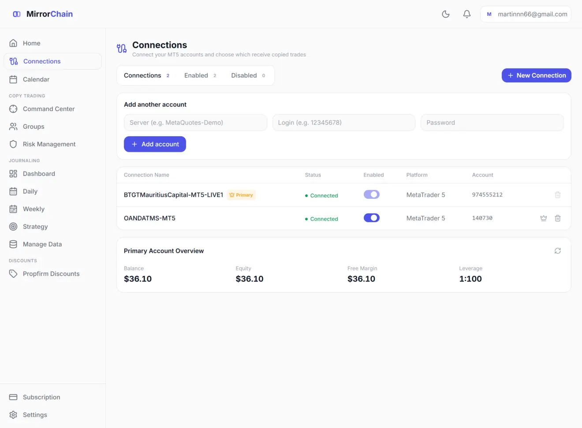This screenshot has height=428, width=582.
Task: Click Connected status of BTGTMauritiusCapital row
Action: (321, 195)
